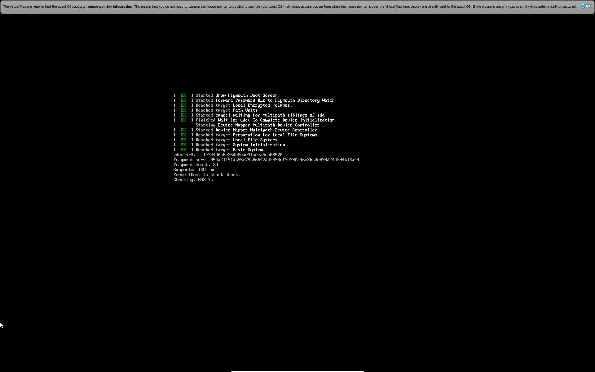Click the green OK beside 'Show Plymouth Boot Screen'
Viewport: 595px width, 372px height.
183,95
